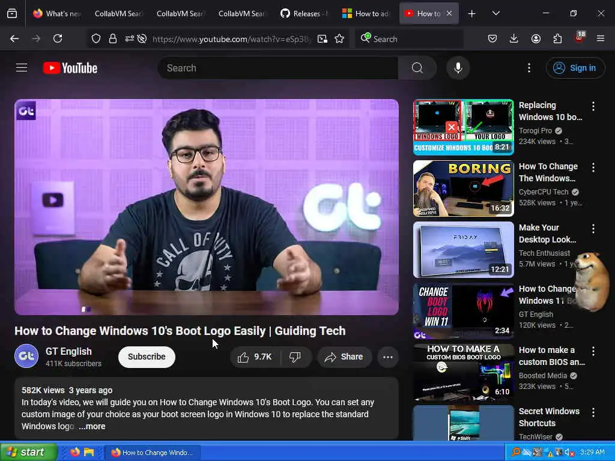Viewport: 615px width, 461px height.
Task: Open "How to make a custom BIOS" thumbnail
Action: tap(464, 372)
